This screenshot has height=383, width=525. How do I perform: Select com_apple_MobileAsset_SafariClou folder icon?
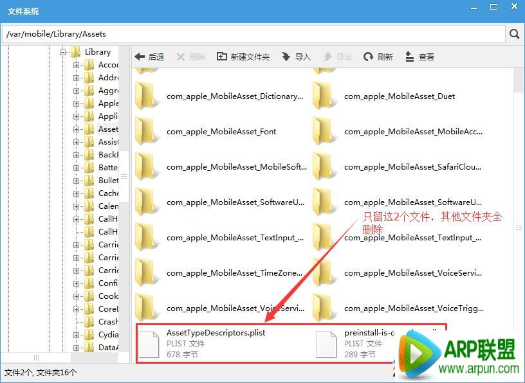coord(324,167)
